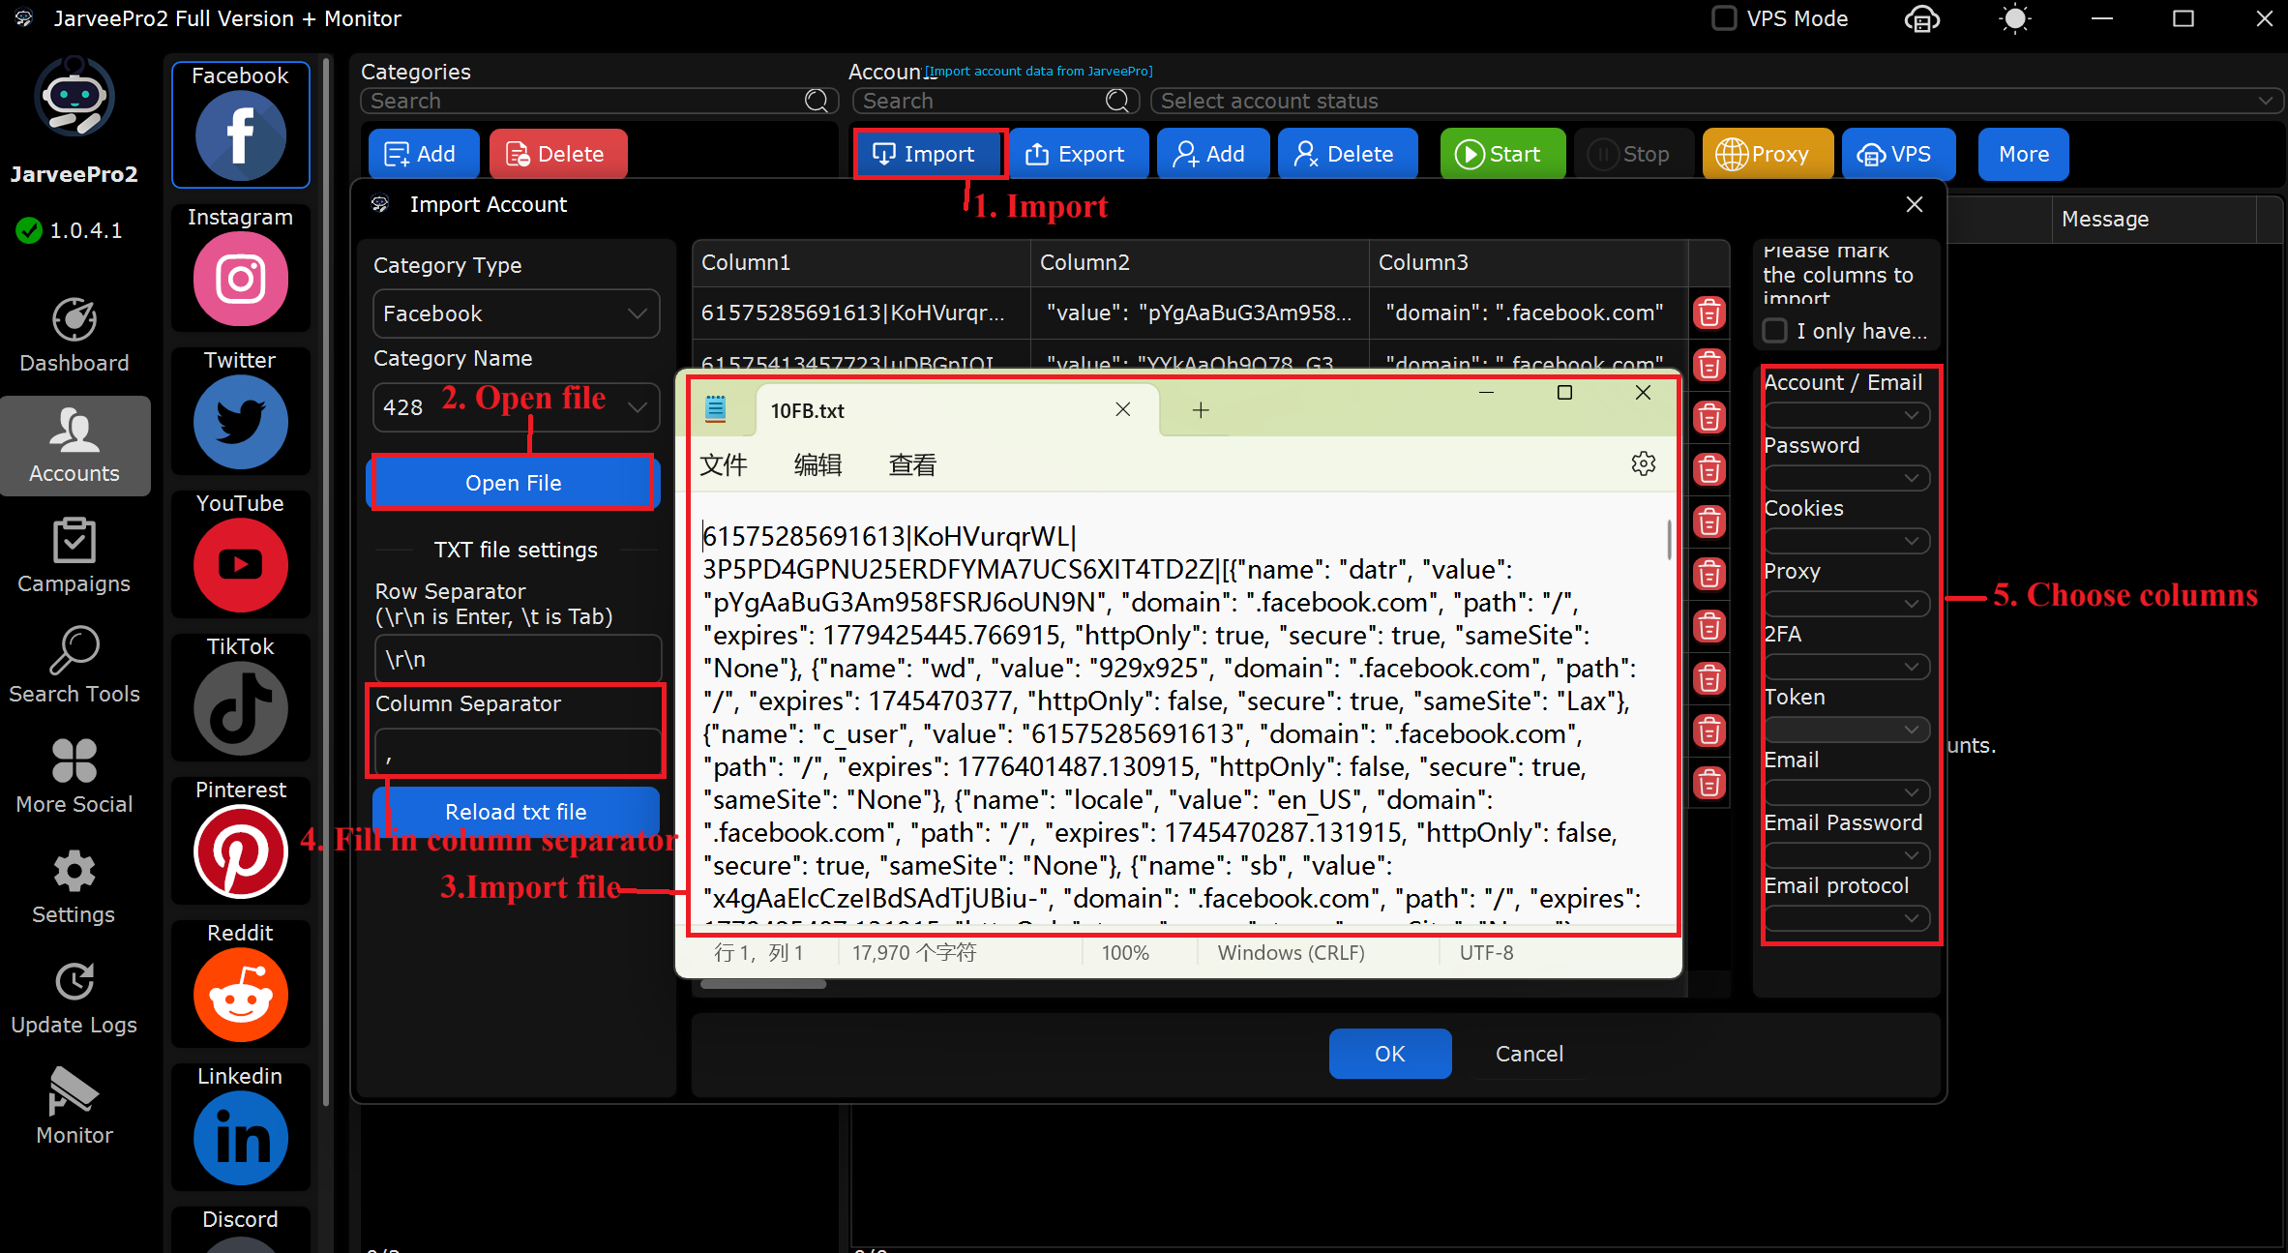Open the Facebook platform icon

click(240, 125)
